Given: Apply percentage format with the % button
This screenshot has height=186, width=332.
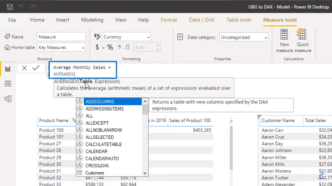Looking at the screenshot, I should 110,47.
